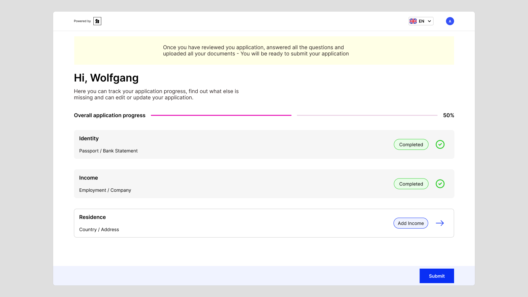
Task: Open the user avatar 'A' menu
Action: tap(450, 21)
